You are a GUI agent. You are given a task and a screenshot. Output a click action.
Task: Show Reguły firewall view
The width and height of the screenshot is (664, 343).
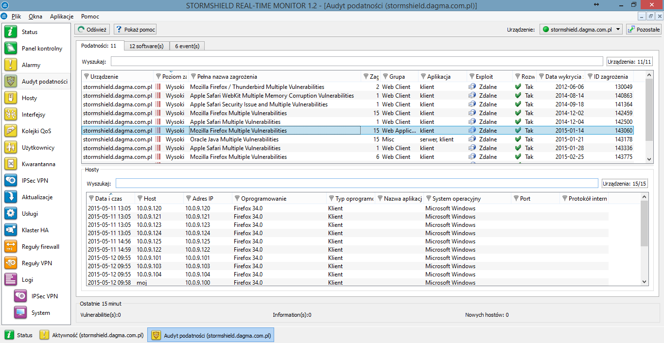(x=36, y=247)
